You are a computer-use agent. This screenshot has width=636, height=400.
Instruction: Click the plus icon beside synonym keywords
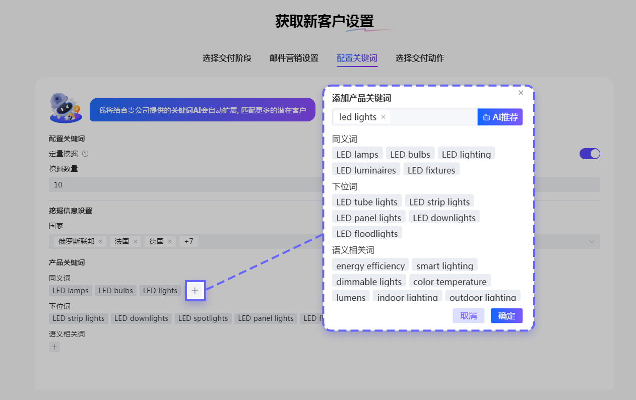click(x=195, y=291)
